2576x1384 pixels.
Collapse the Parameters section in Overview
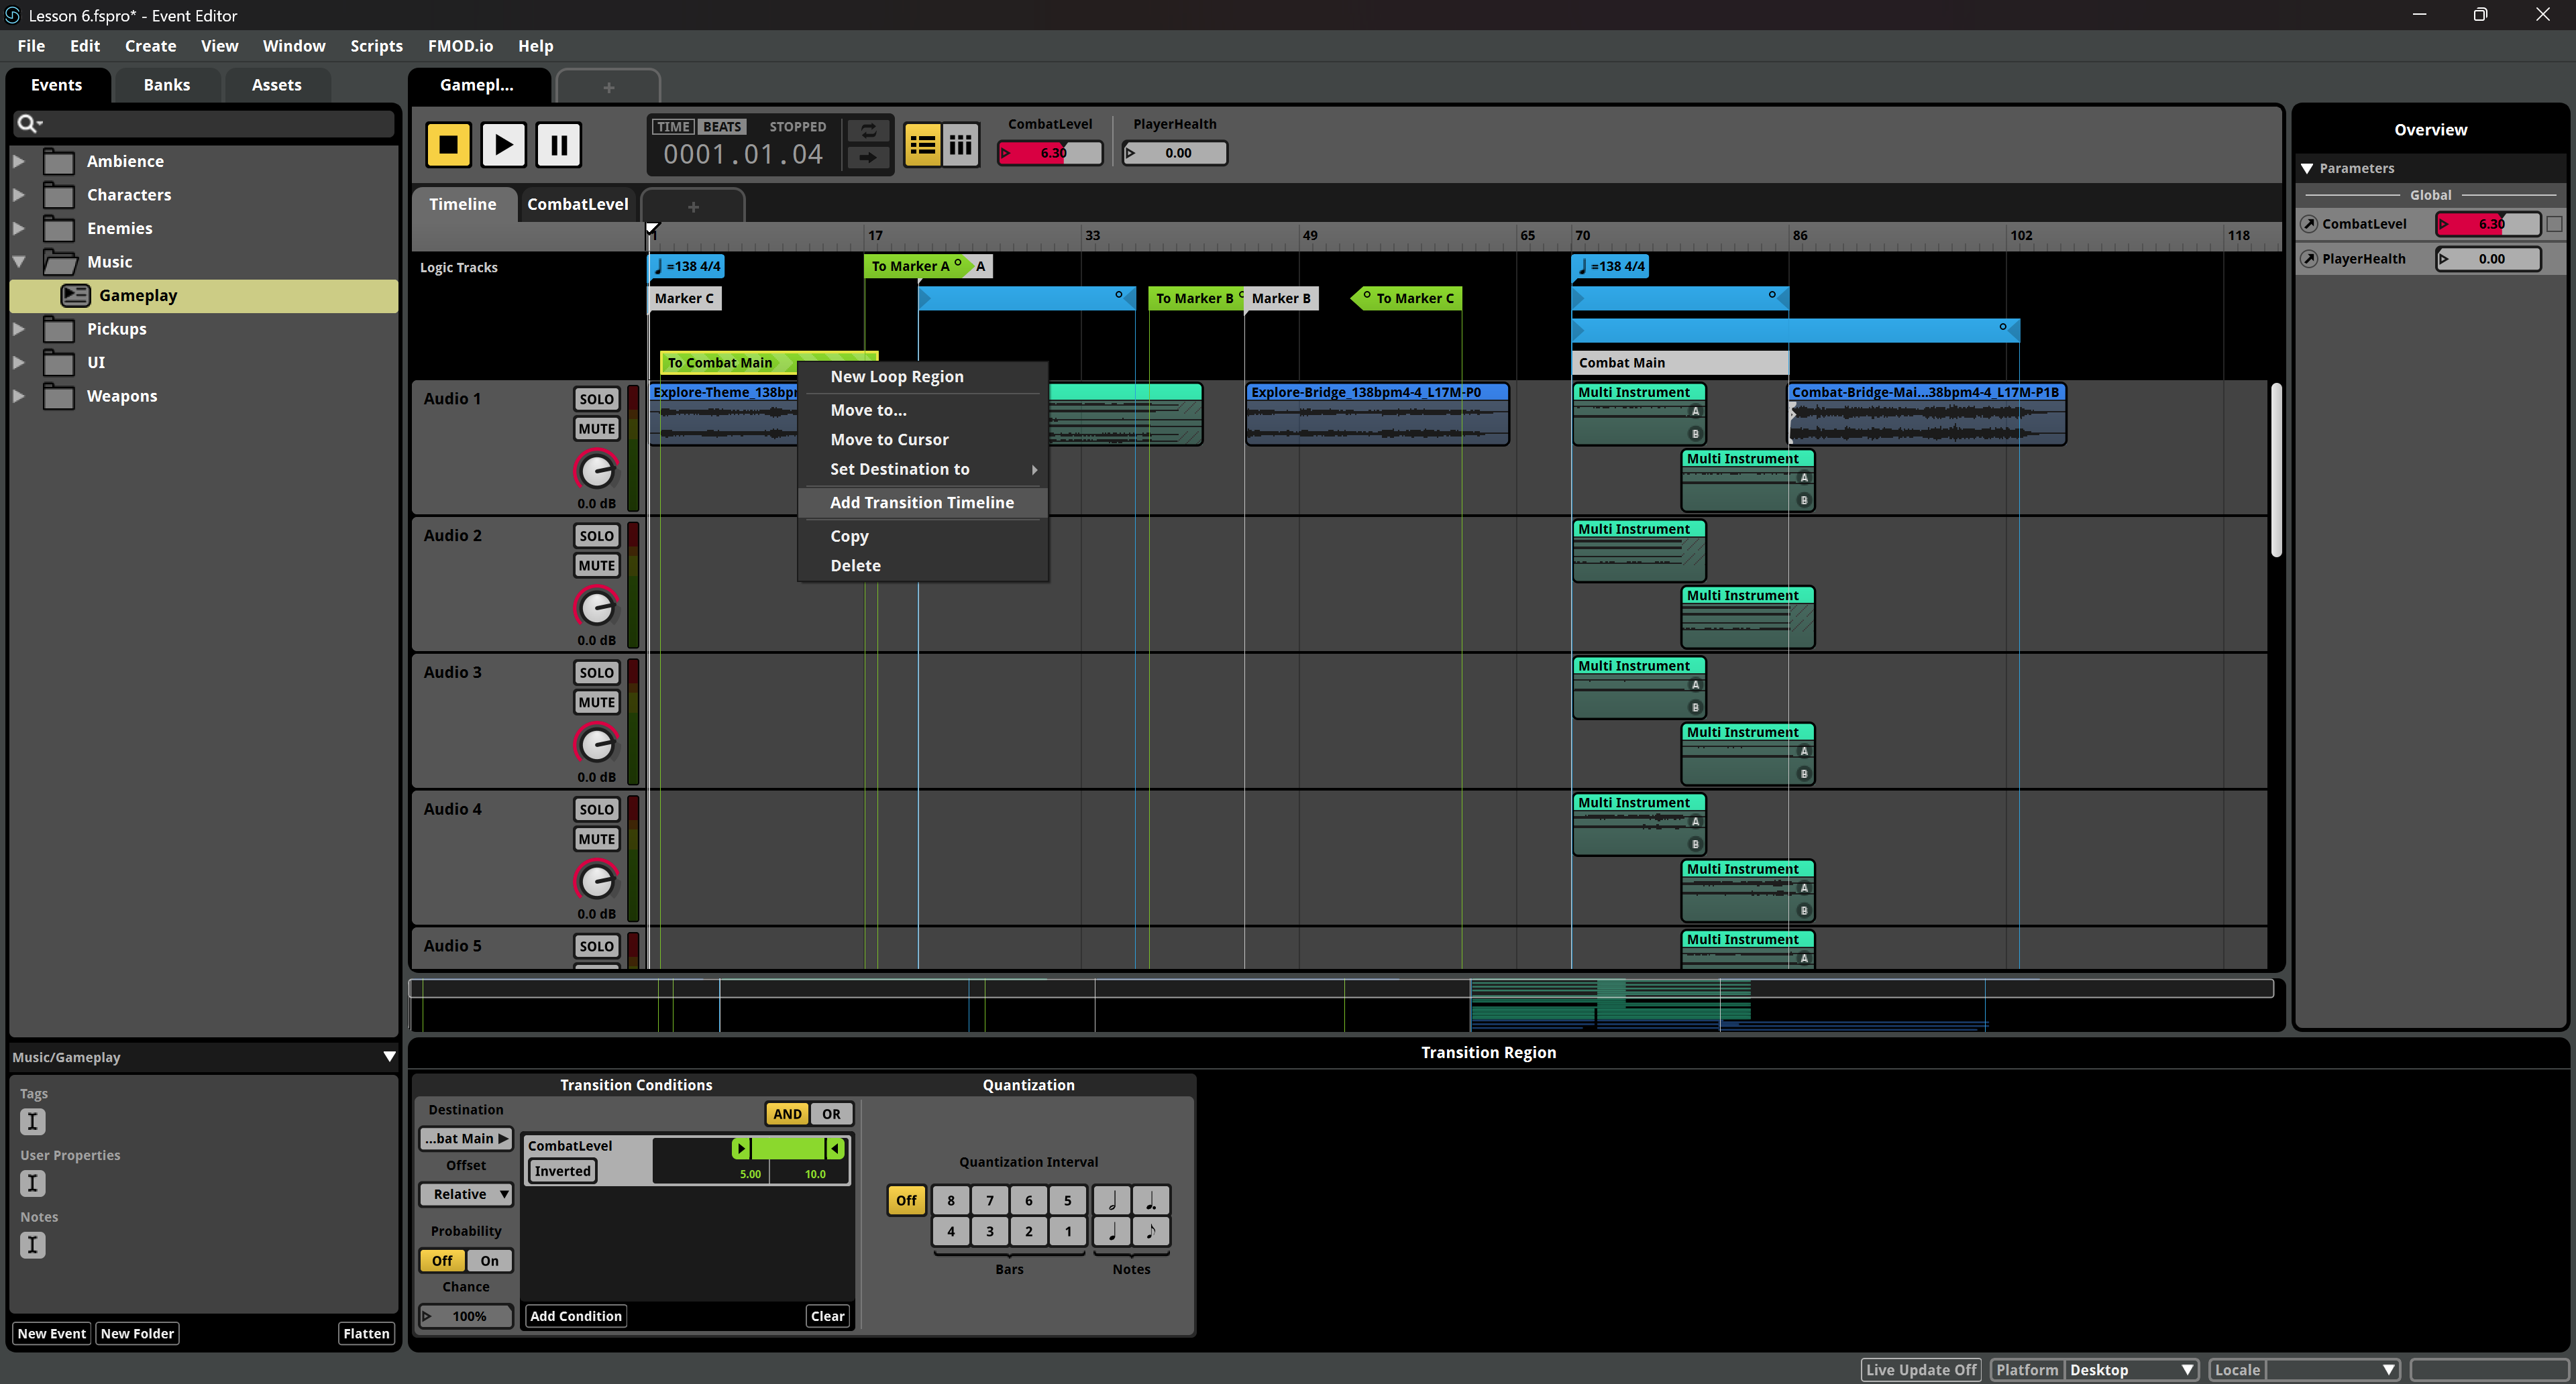2307,168
